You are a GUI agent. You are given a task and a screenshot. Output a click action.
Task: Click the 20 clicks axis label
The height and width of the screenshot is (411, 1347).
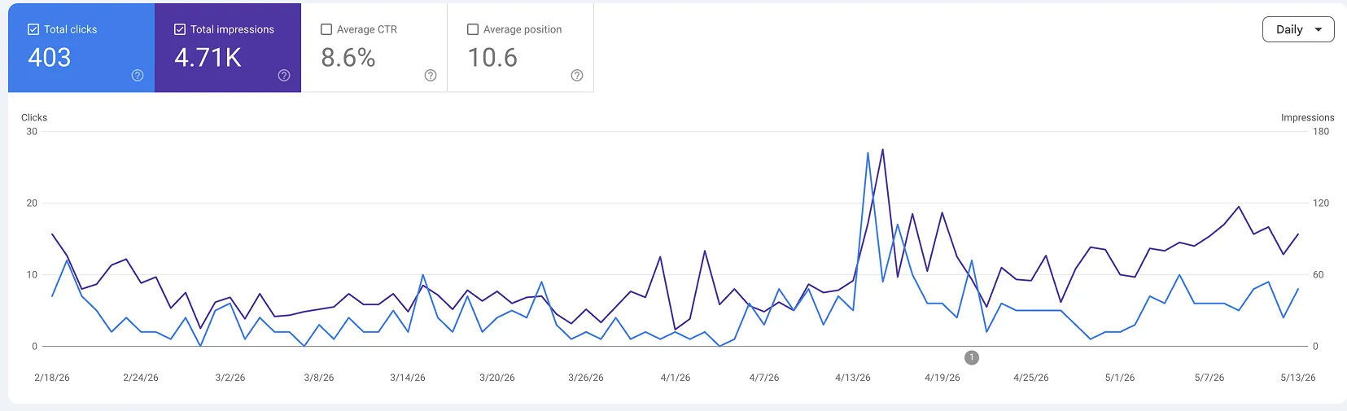point(32,203)
